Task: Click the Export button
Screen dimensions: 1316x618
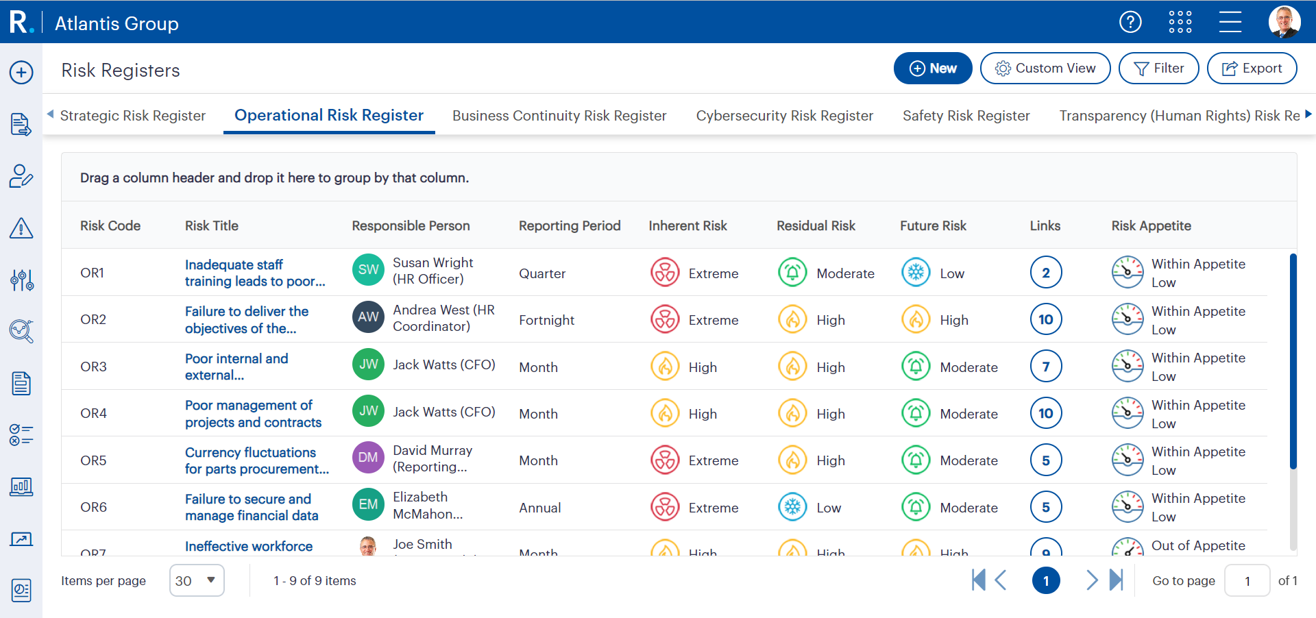Action: coord(1252,69)
